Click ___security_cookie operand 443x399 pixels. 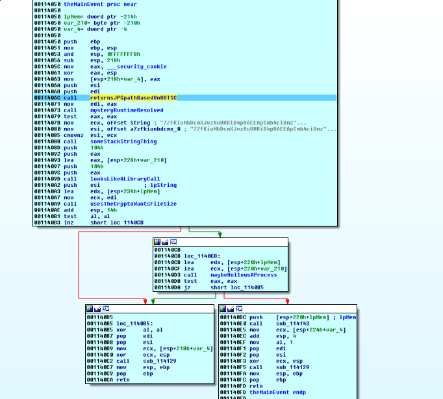point(137,67)
